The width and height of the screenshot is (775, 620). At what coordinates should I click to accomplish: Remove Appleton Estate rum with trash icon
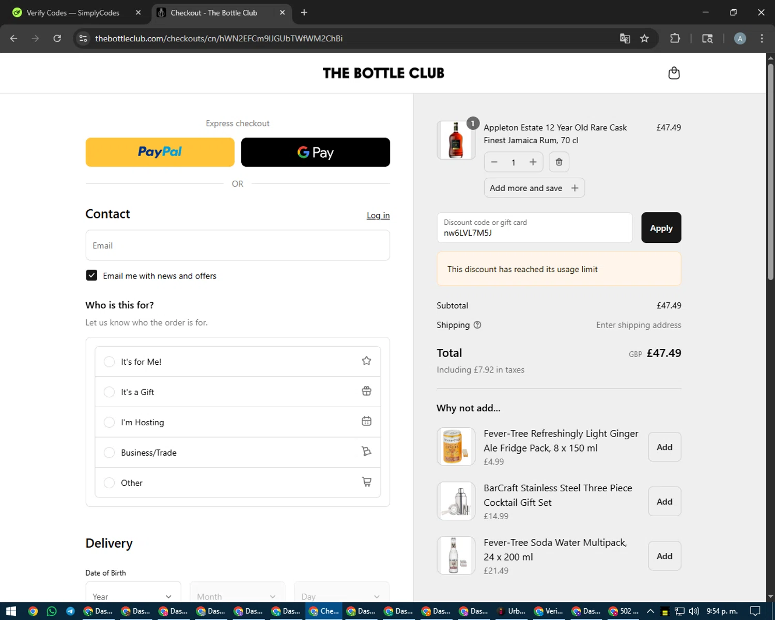click(x=559, y=162)
